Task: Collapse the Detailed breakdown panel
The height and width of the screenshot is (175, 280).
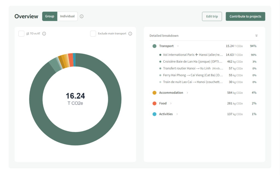Action: (x=256, y=36)
